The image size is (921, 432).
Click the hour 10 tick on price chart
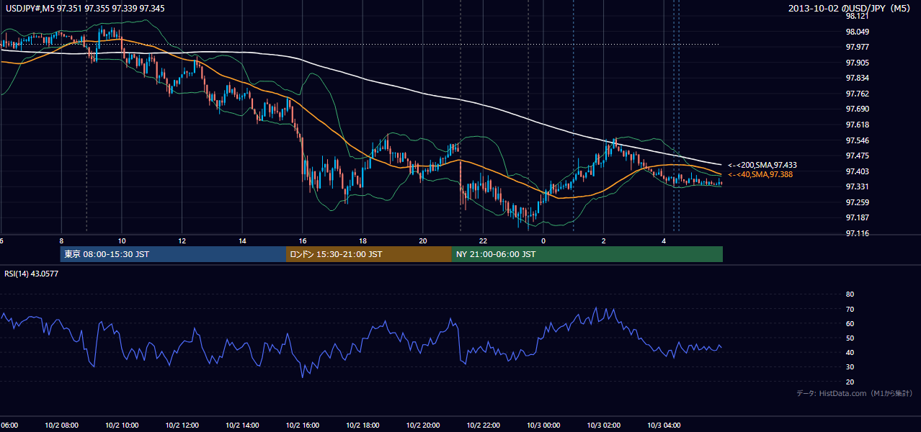pyautogui.click(x=122, y=241)
